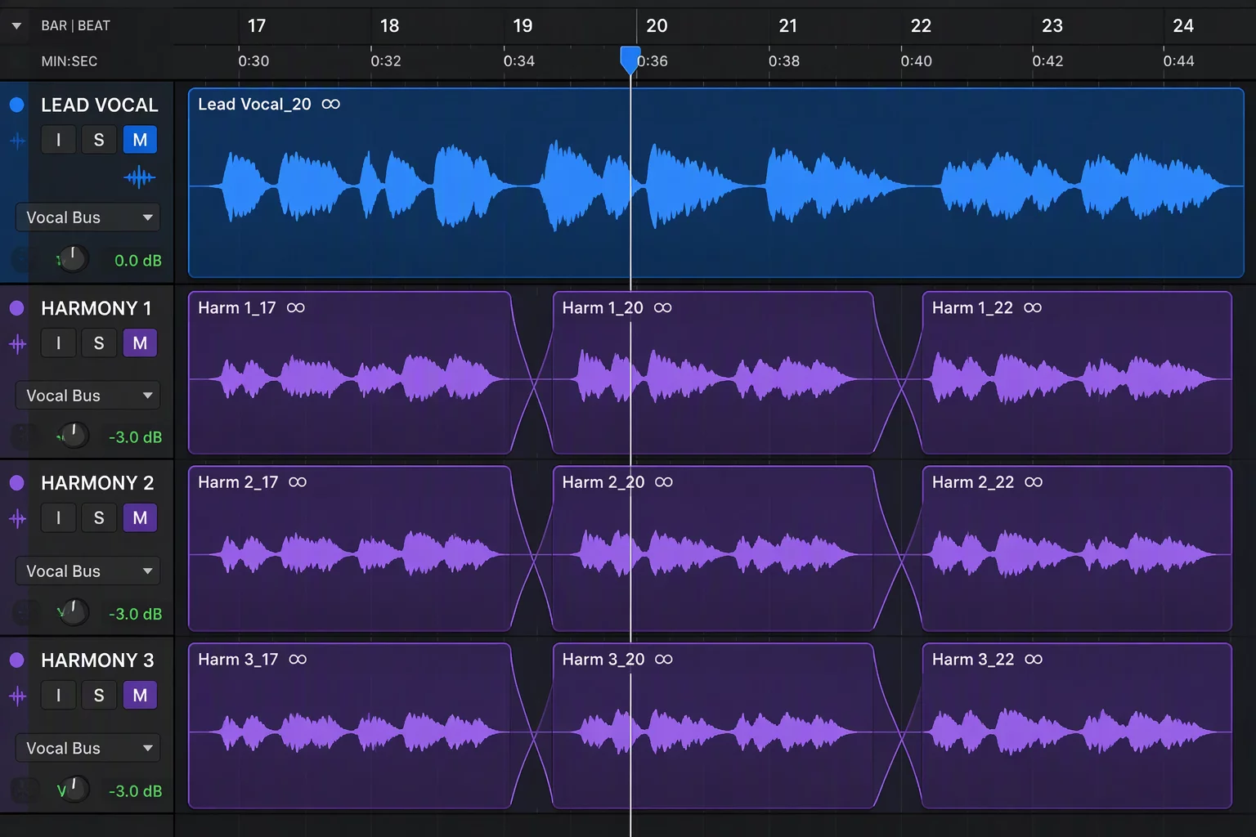Click the Harmony 2 track color dot

[x=16, y=483]
